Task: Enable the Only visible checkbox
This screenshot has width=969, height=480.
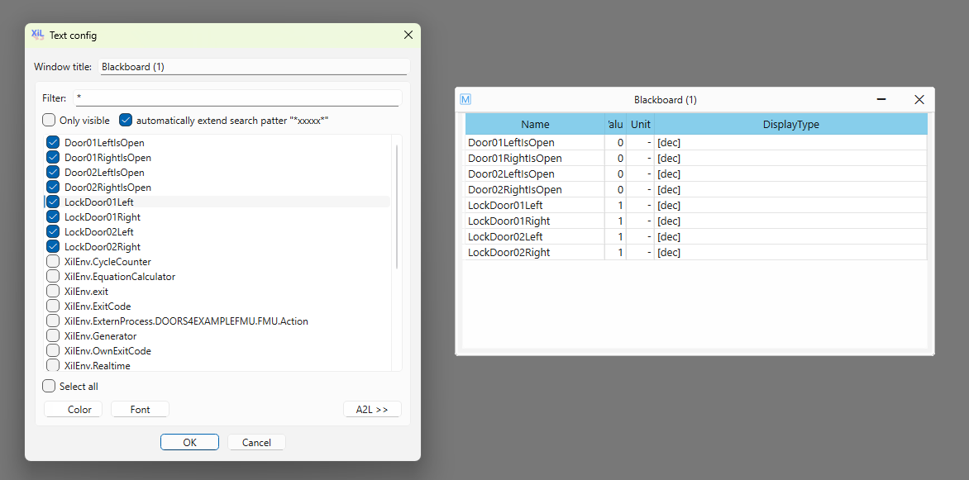Action: (50, 120)
